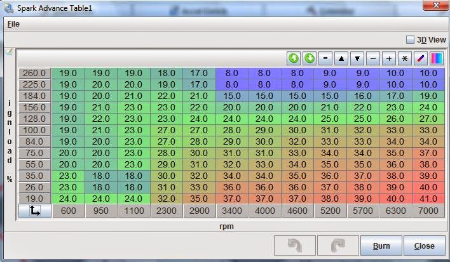Click the color gradient shading icon
Screen dimensions: 450x262
click(x=437, y=58)
